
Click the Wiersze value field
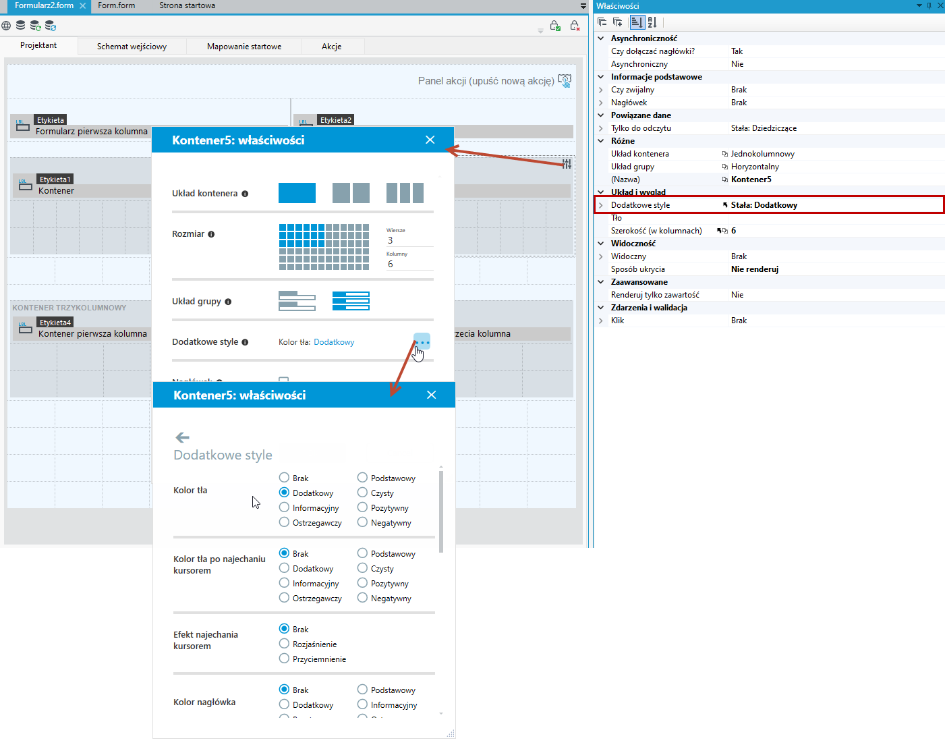point(409,240)
